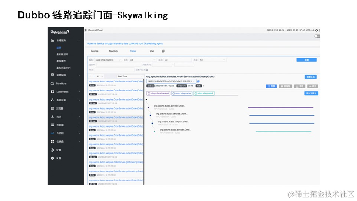Open the shop::shop-frontend service dropdown
Image resolution: width=357 pixels, height=201 pixels.
[x=108, y=60]
